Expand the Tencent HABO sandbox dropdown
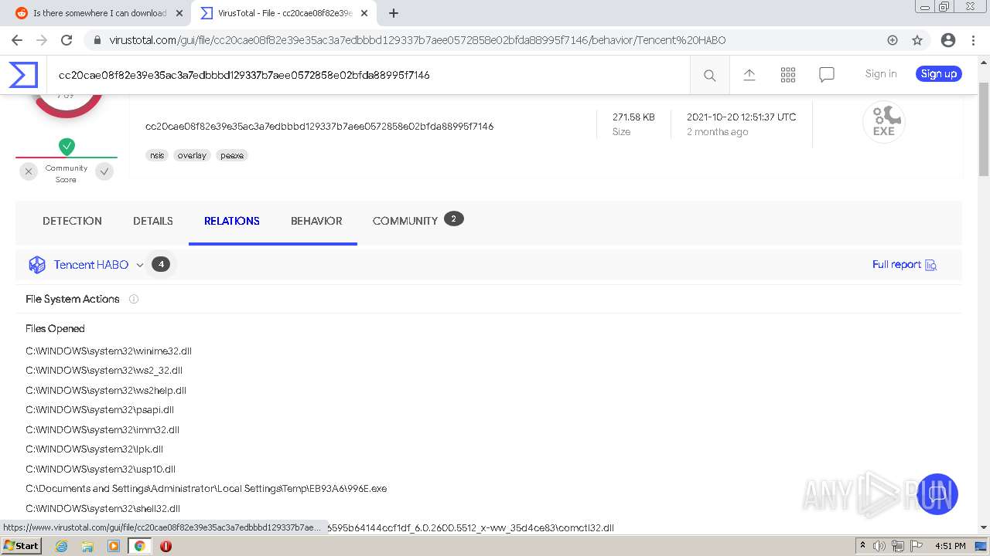This screenshot has height=556, width=990. pos(139,265)
